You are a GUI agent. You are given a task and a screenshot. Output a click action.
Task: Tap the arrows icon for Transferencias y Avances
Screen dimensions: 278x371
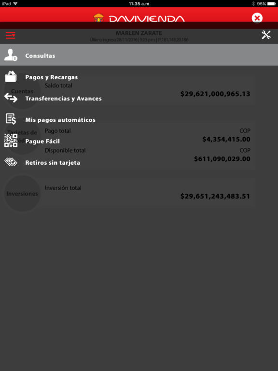click(11, 98)
